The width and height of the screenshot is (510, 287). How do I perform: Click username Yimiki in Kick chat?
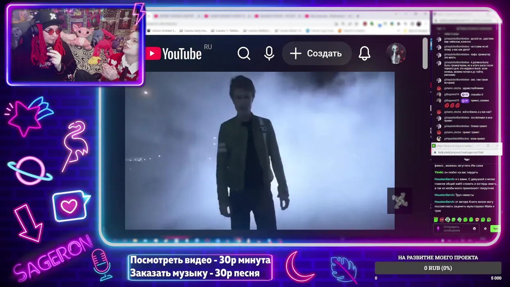coord(438,172)
